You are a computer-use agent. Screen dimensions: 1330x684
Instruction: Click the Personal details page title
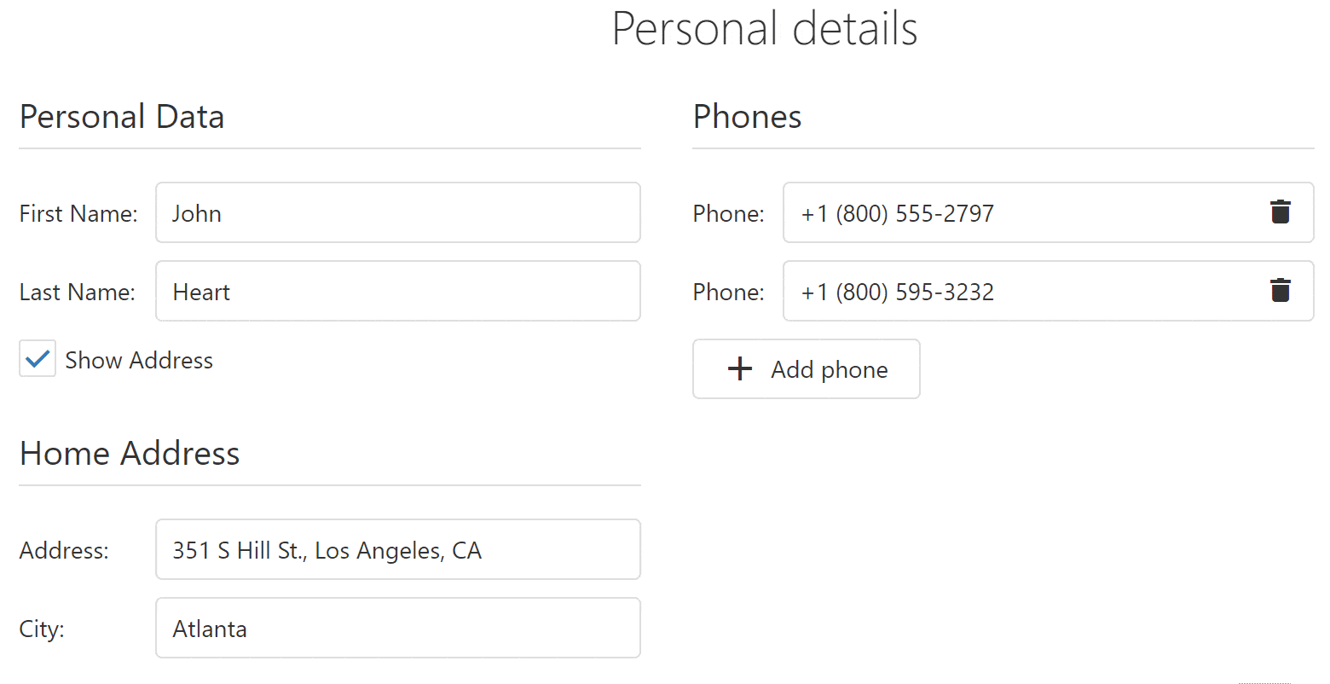point(765,29)
